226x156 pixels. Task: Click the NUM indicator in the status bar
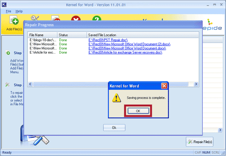click(206, 152)
